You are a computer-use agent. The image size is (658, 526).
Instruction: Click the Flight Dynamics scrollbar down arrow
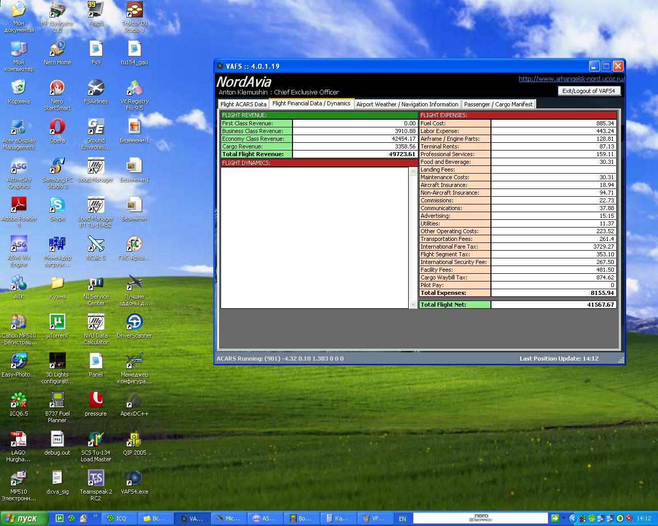(x=413, y=305)
